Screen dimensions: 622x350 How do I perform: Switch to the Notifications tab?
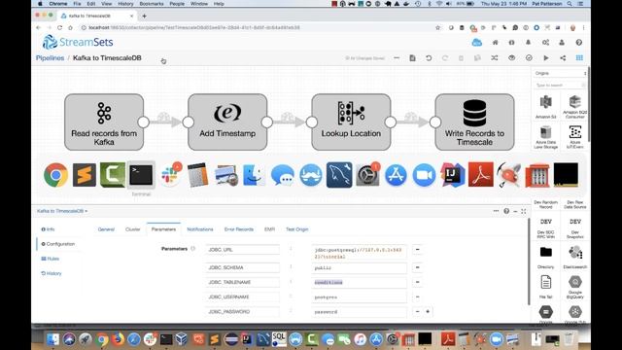200,229
